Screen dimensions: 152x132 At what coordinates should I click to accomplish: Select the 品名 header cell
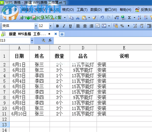(83, 56)
